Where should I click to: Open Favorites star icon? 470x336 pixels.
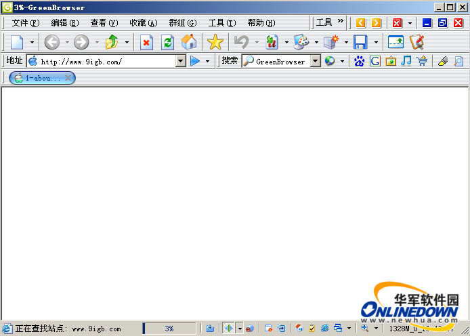(215, 42)
